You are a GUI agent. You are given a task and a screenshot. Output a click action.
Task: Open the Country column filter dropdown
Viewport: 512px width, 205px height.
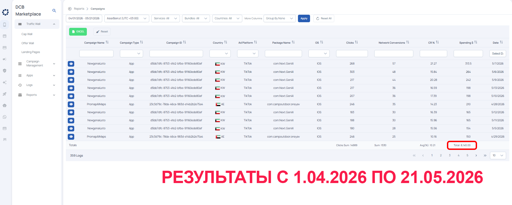point(220,54)
